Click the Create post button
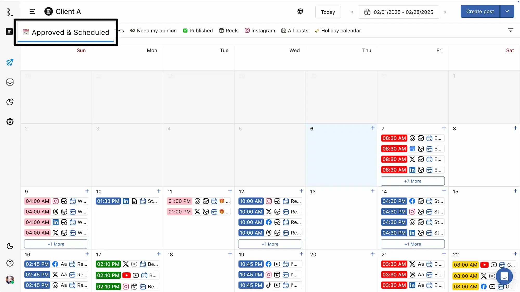This screenshot has width=520, height=292. [x=480, y=11]
